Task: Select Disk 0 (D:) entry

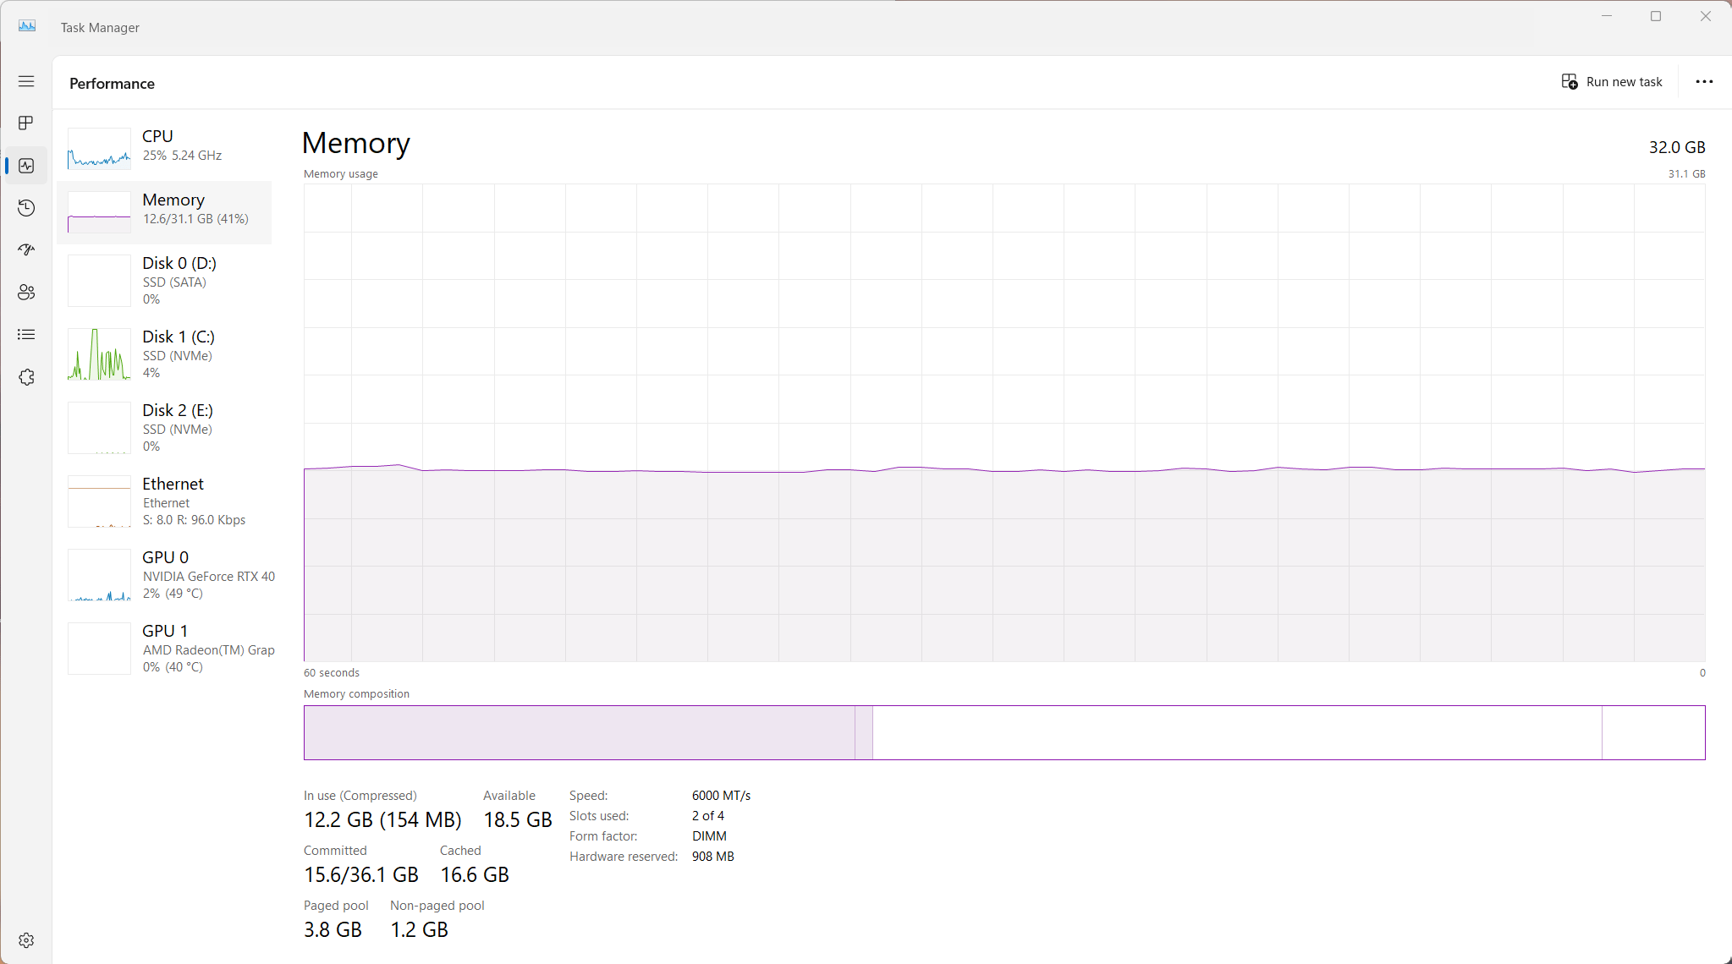Action: pyautogui.click(x=164, y=281)
